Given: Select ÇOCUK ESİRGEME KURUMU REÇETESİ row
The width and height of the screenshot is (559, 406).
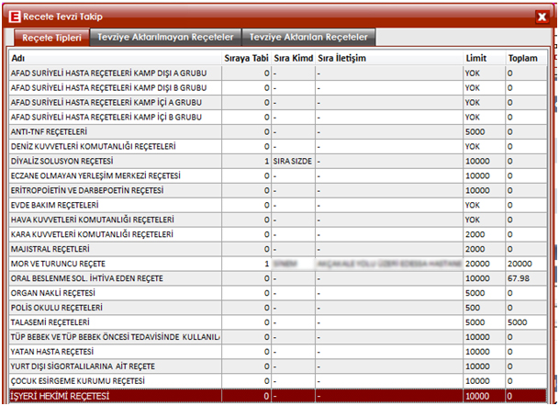Looking at the screenshot, I should [278, 380].
